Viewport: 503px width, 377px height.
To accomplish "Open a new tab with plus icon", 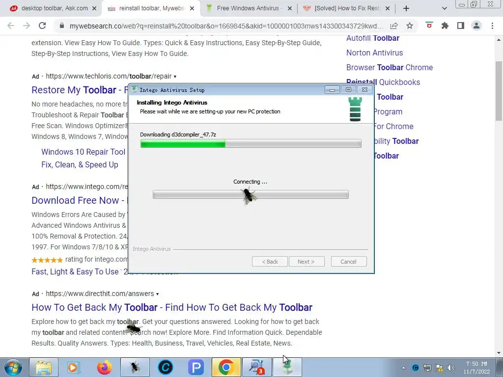I will click(x=406, y=8).
